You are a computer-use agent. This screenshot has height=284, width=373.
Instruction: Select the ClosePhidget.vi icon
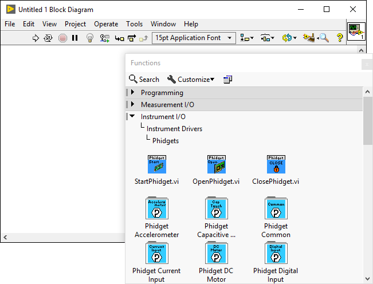276,164
